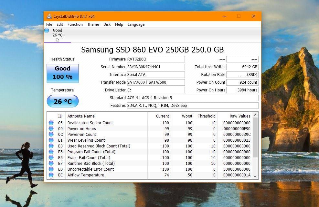The width and height of the screenshot is (319, 207).
Task: Select Program Fail Count (Total) text
Action: tap(91, 152)
